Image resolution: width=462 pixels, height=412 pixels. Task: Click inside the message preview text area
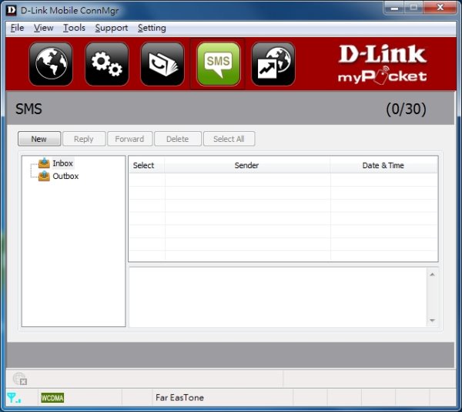(278, 297)
